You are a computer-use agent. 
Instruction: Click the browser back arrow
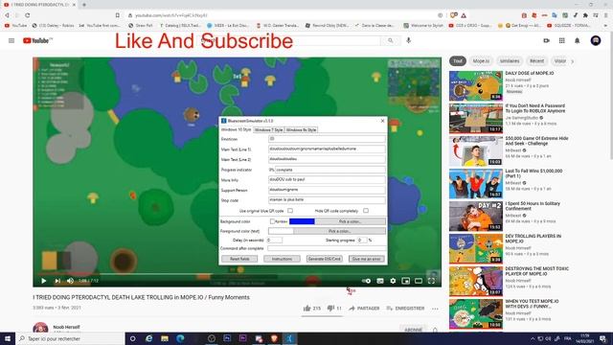tap(7, 15)
